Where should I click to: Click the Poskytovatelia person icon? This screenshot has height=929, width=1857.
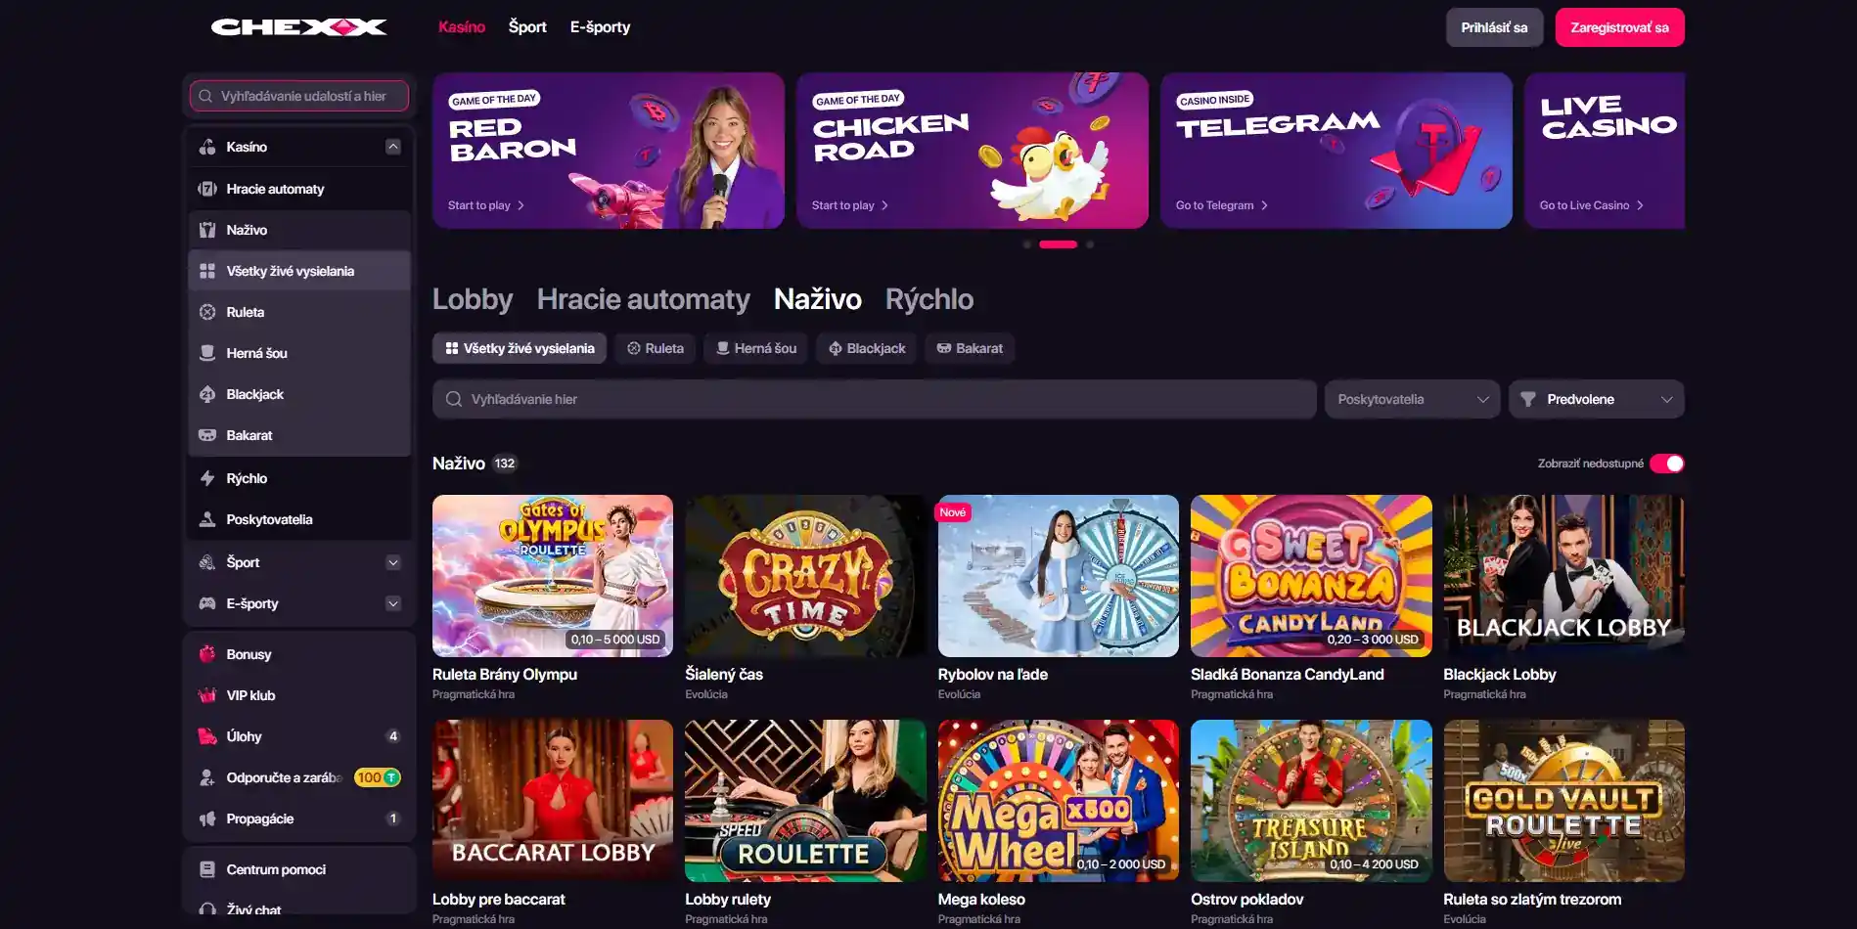click(207, 519)
